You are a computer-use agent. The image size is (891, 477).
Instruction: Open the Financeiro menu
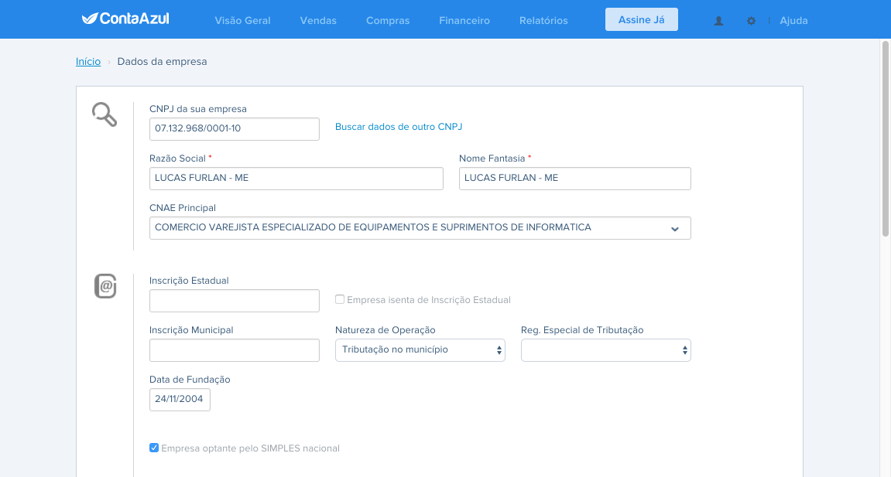(464, 20)
